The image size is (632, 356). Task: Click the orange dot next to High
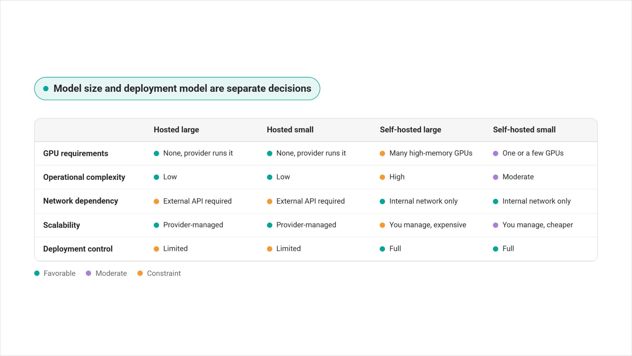(x=382, y=177)
